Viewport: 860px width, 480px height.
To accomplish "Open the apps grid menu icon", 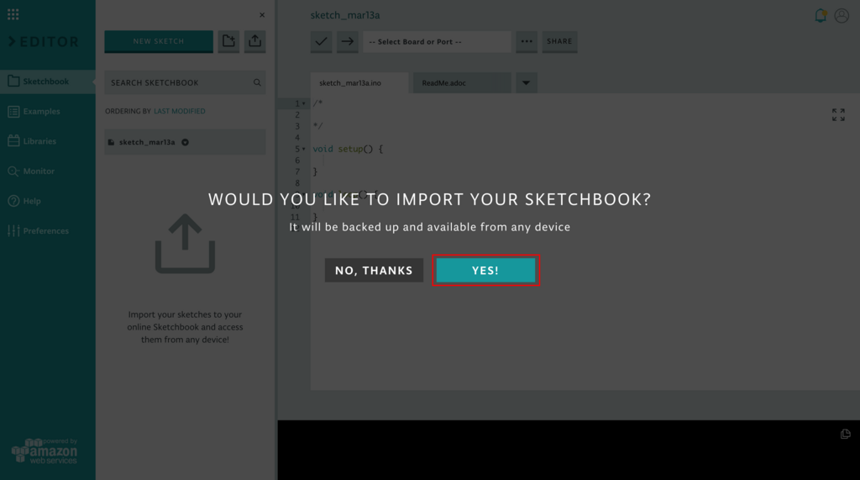I will click(x=13, y=14).
